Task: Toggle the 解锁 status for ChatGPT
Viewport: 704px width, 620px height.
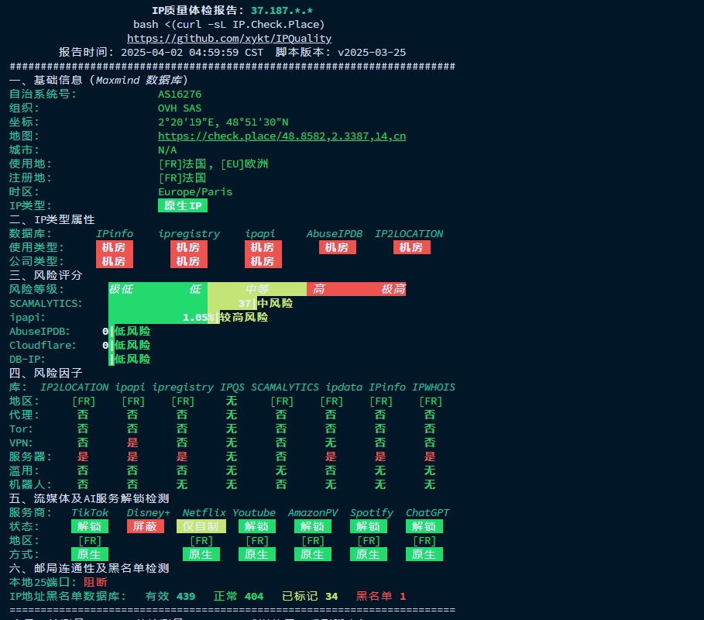Action: pos(424,526)
